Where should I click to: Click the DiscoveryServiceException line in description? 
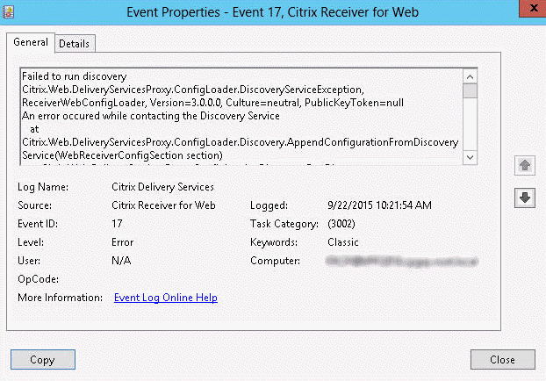tap(193, 90)
